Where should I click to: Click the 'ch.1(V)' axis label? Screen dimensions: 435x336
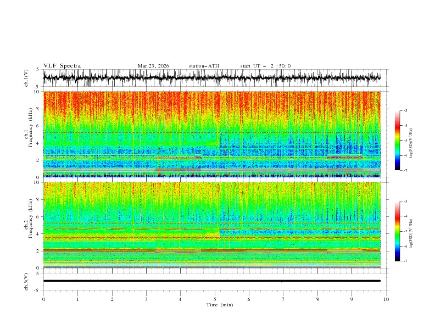click(26, 78)
